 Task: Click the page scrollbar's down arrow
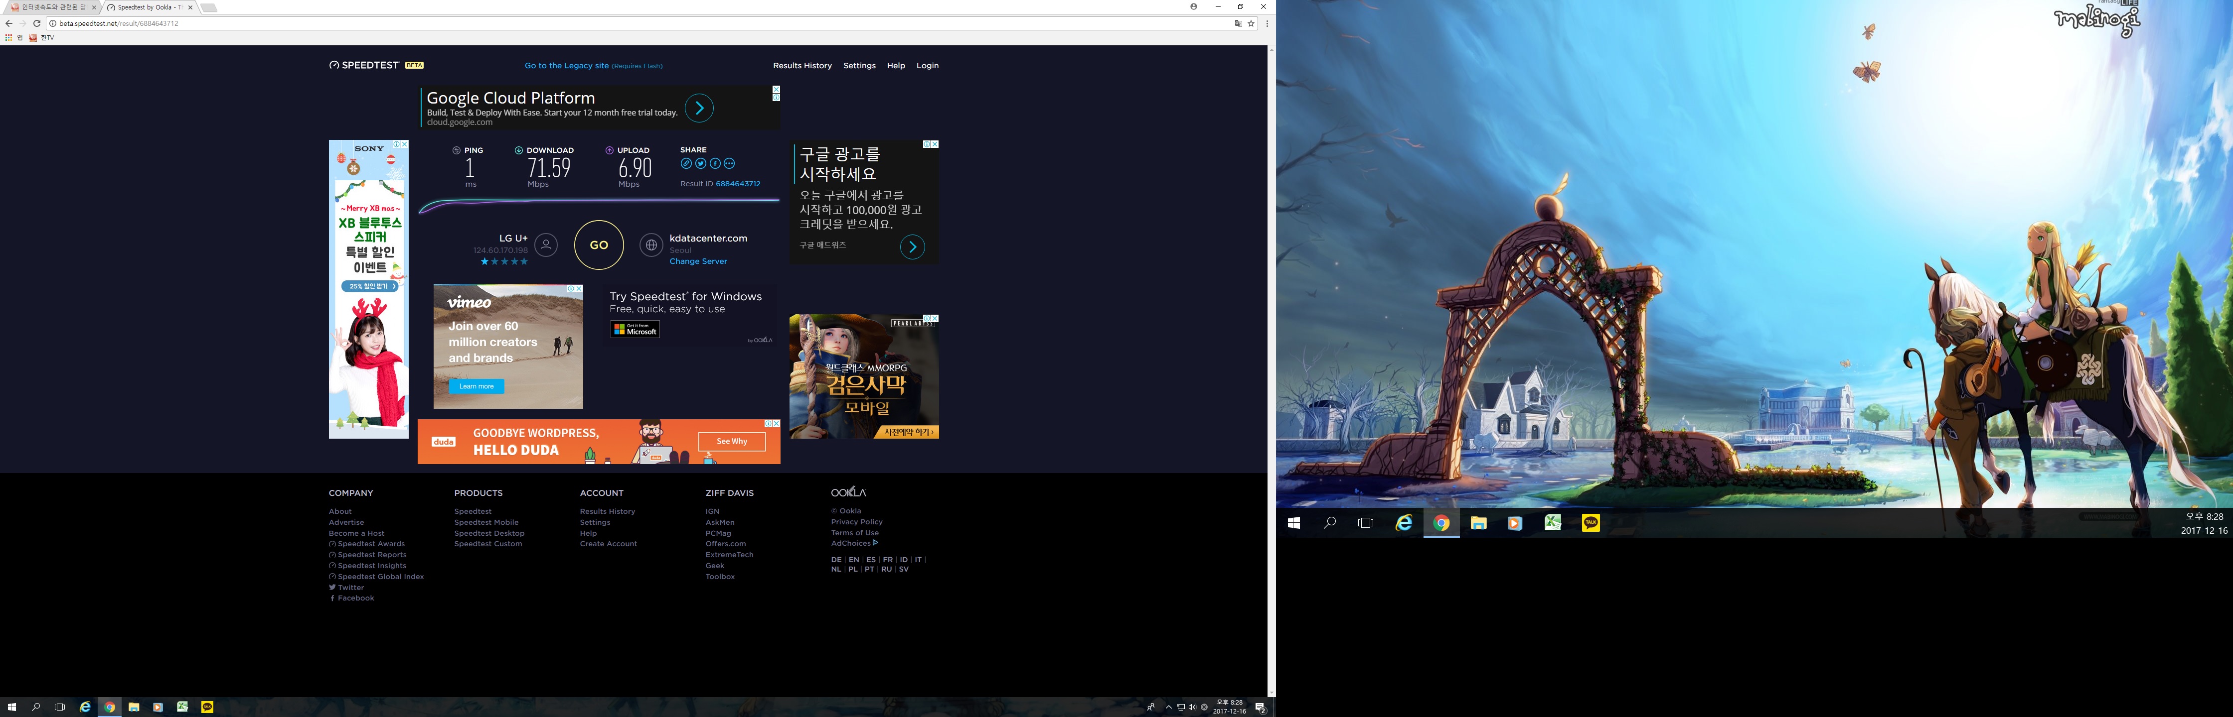point(1272,693)
